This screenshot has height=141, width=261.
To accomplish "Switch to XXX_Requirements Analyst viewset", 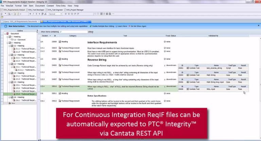I will (13, 10).
